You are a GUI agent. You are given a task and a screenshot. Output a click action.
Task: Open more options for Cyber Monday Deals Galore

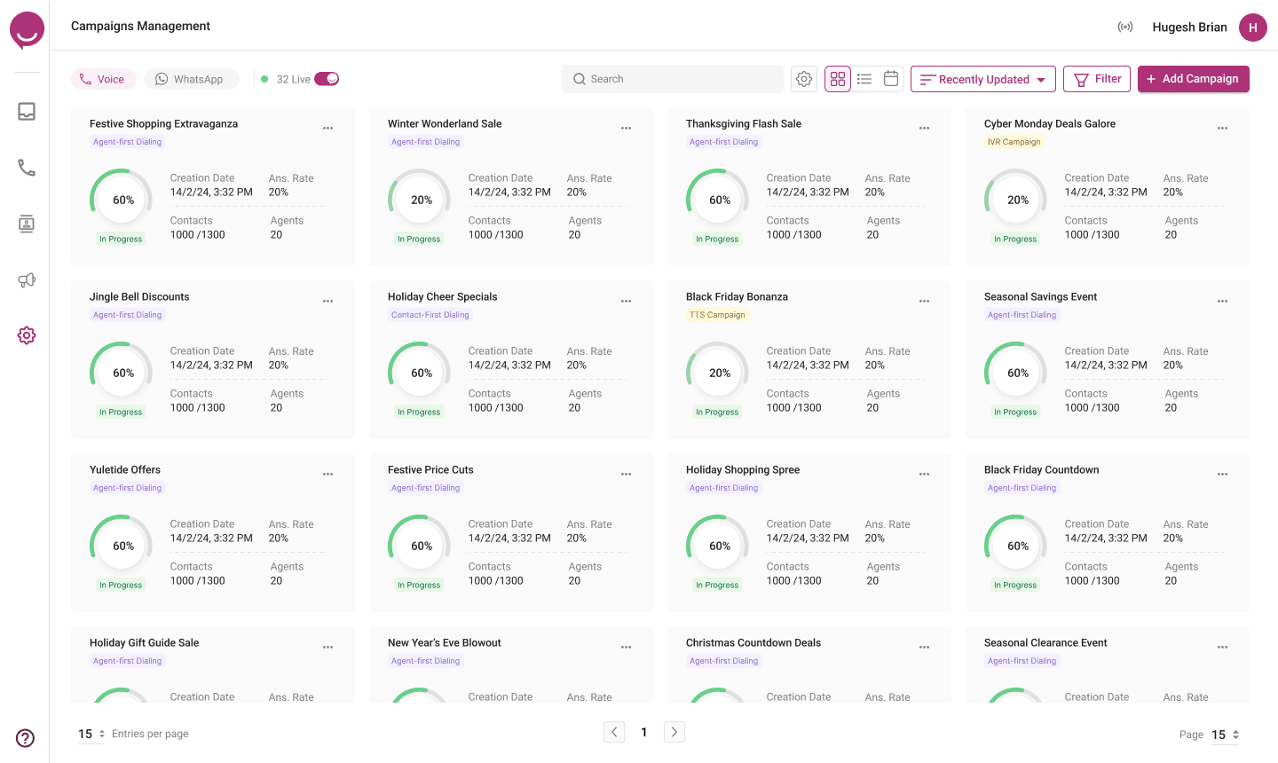pyautogui.click(x=1223, y=128)
